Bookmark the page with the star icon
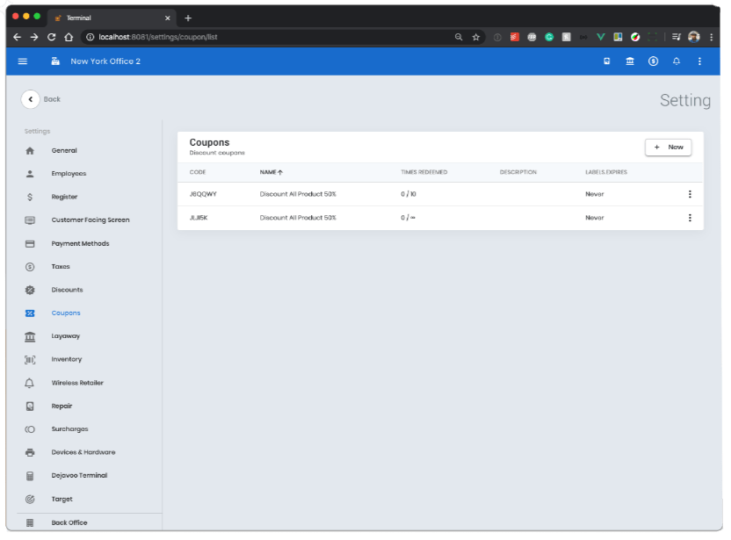 point(475,37)
